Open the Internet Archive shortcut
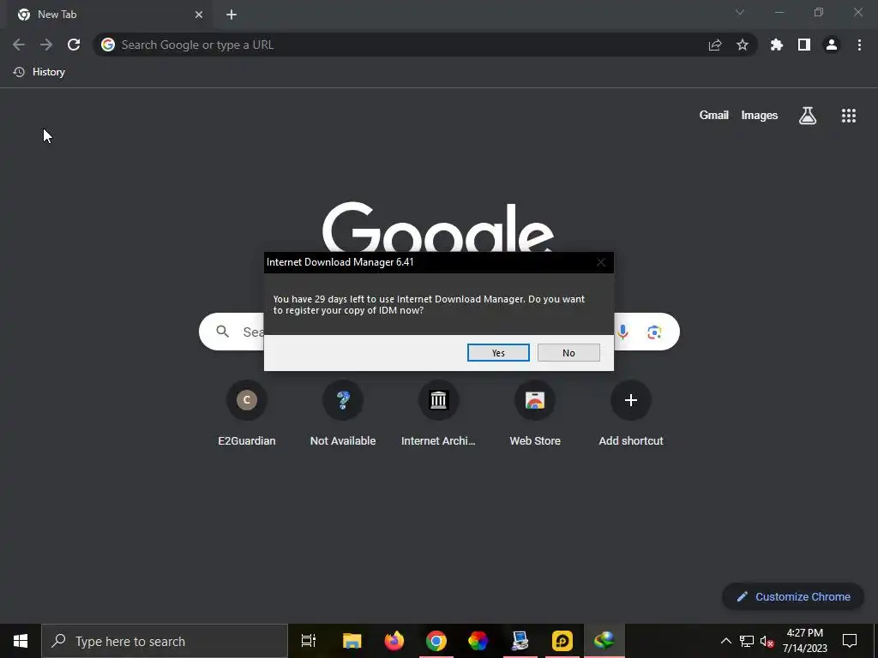 coord(438,414)
